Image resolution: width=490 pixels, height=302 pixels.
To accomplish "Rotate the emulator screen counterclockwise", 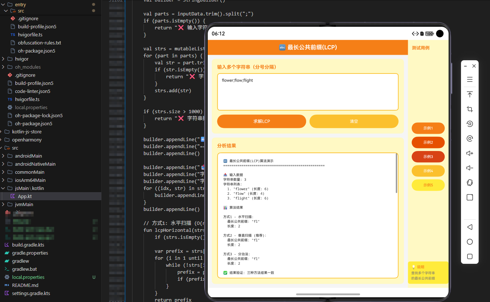I will [469, 124].
